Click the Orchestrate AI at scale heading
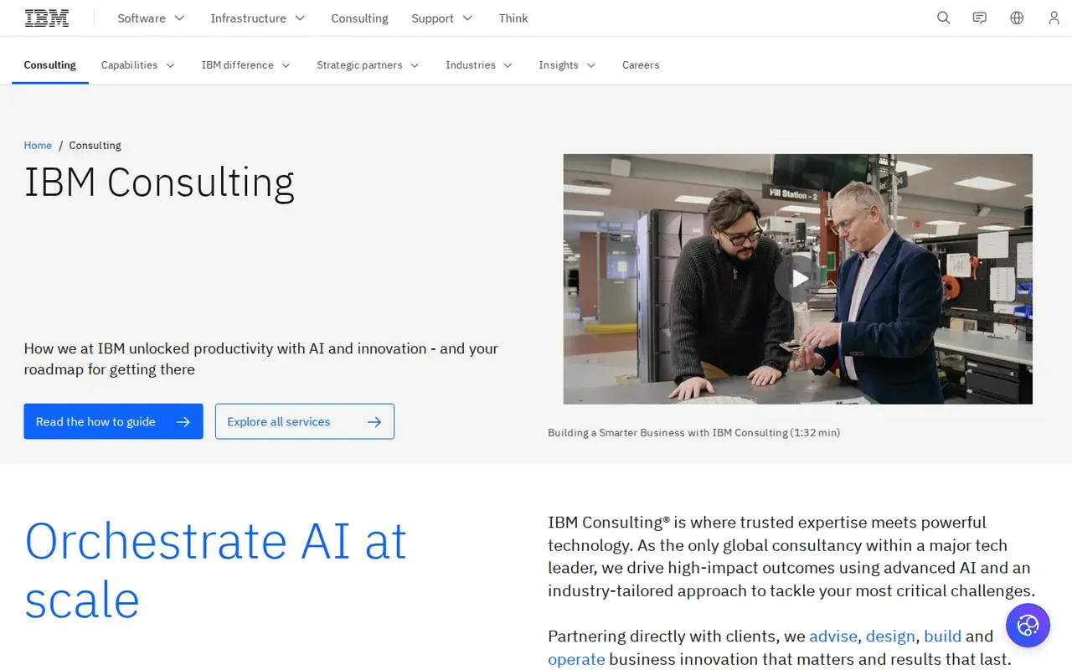This screenshot has width=1072, height=670. [216, 569]
